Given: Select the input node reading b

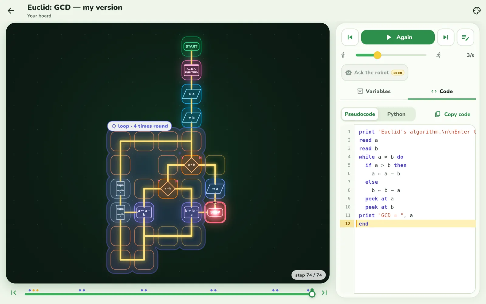Looking at the screenshot, I should point(191,118).
